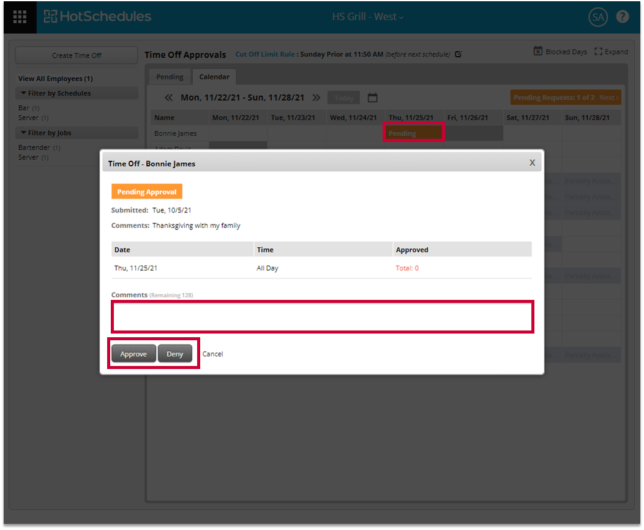Close the Time Off dialog with X
644x530 pixels.
532,163
